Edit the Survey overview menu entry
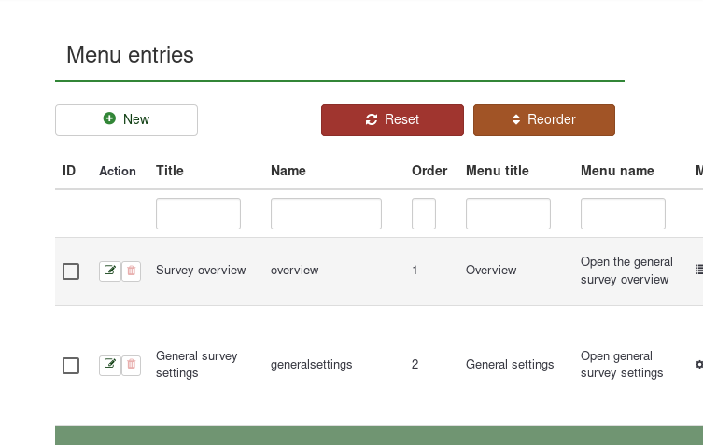Viewport: 703px width, 445px height. point(110,271)
